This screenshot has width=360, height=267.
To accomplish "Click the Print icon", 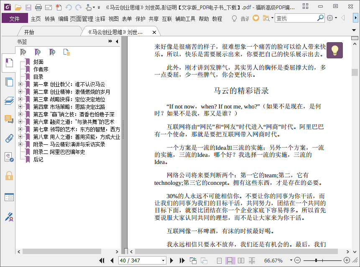I will coord(38,8).
